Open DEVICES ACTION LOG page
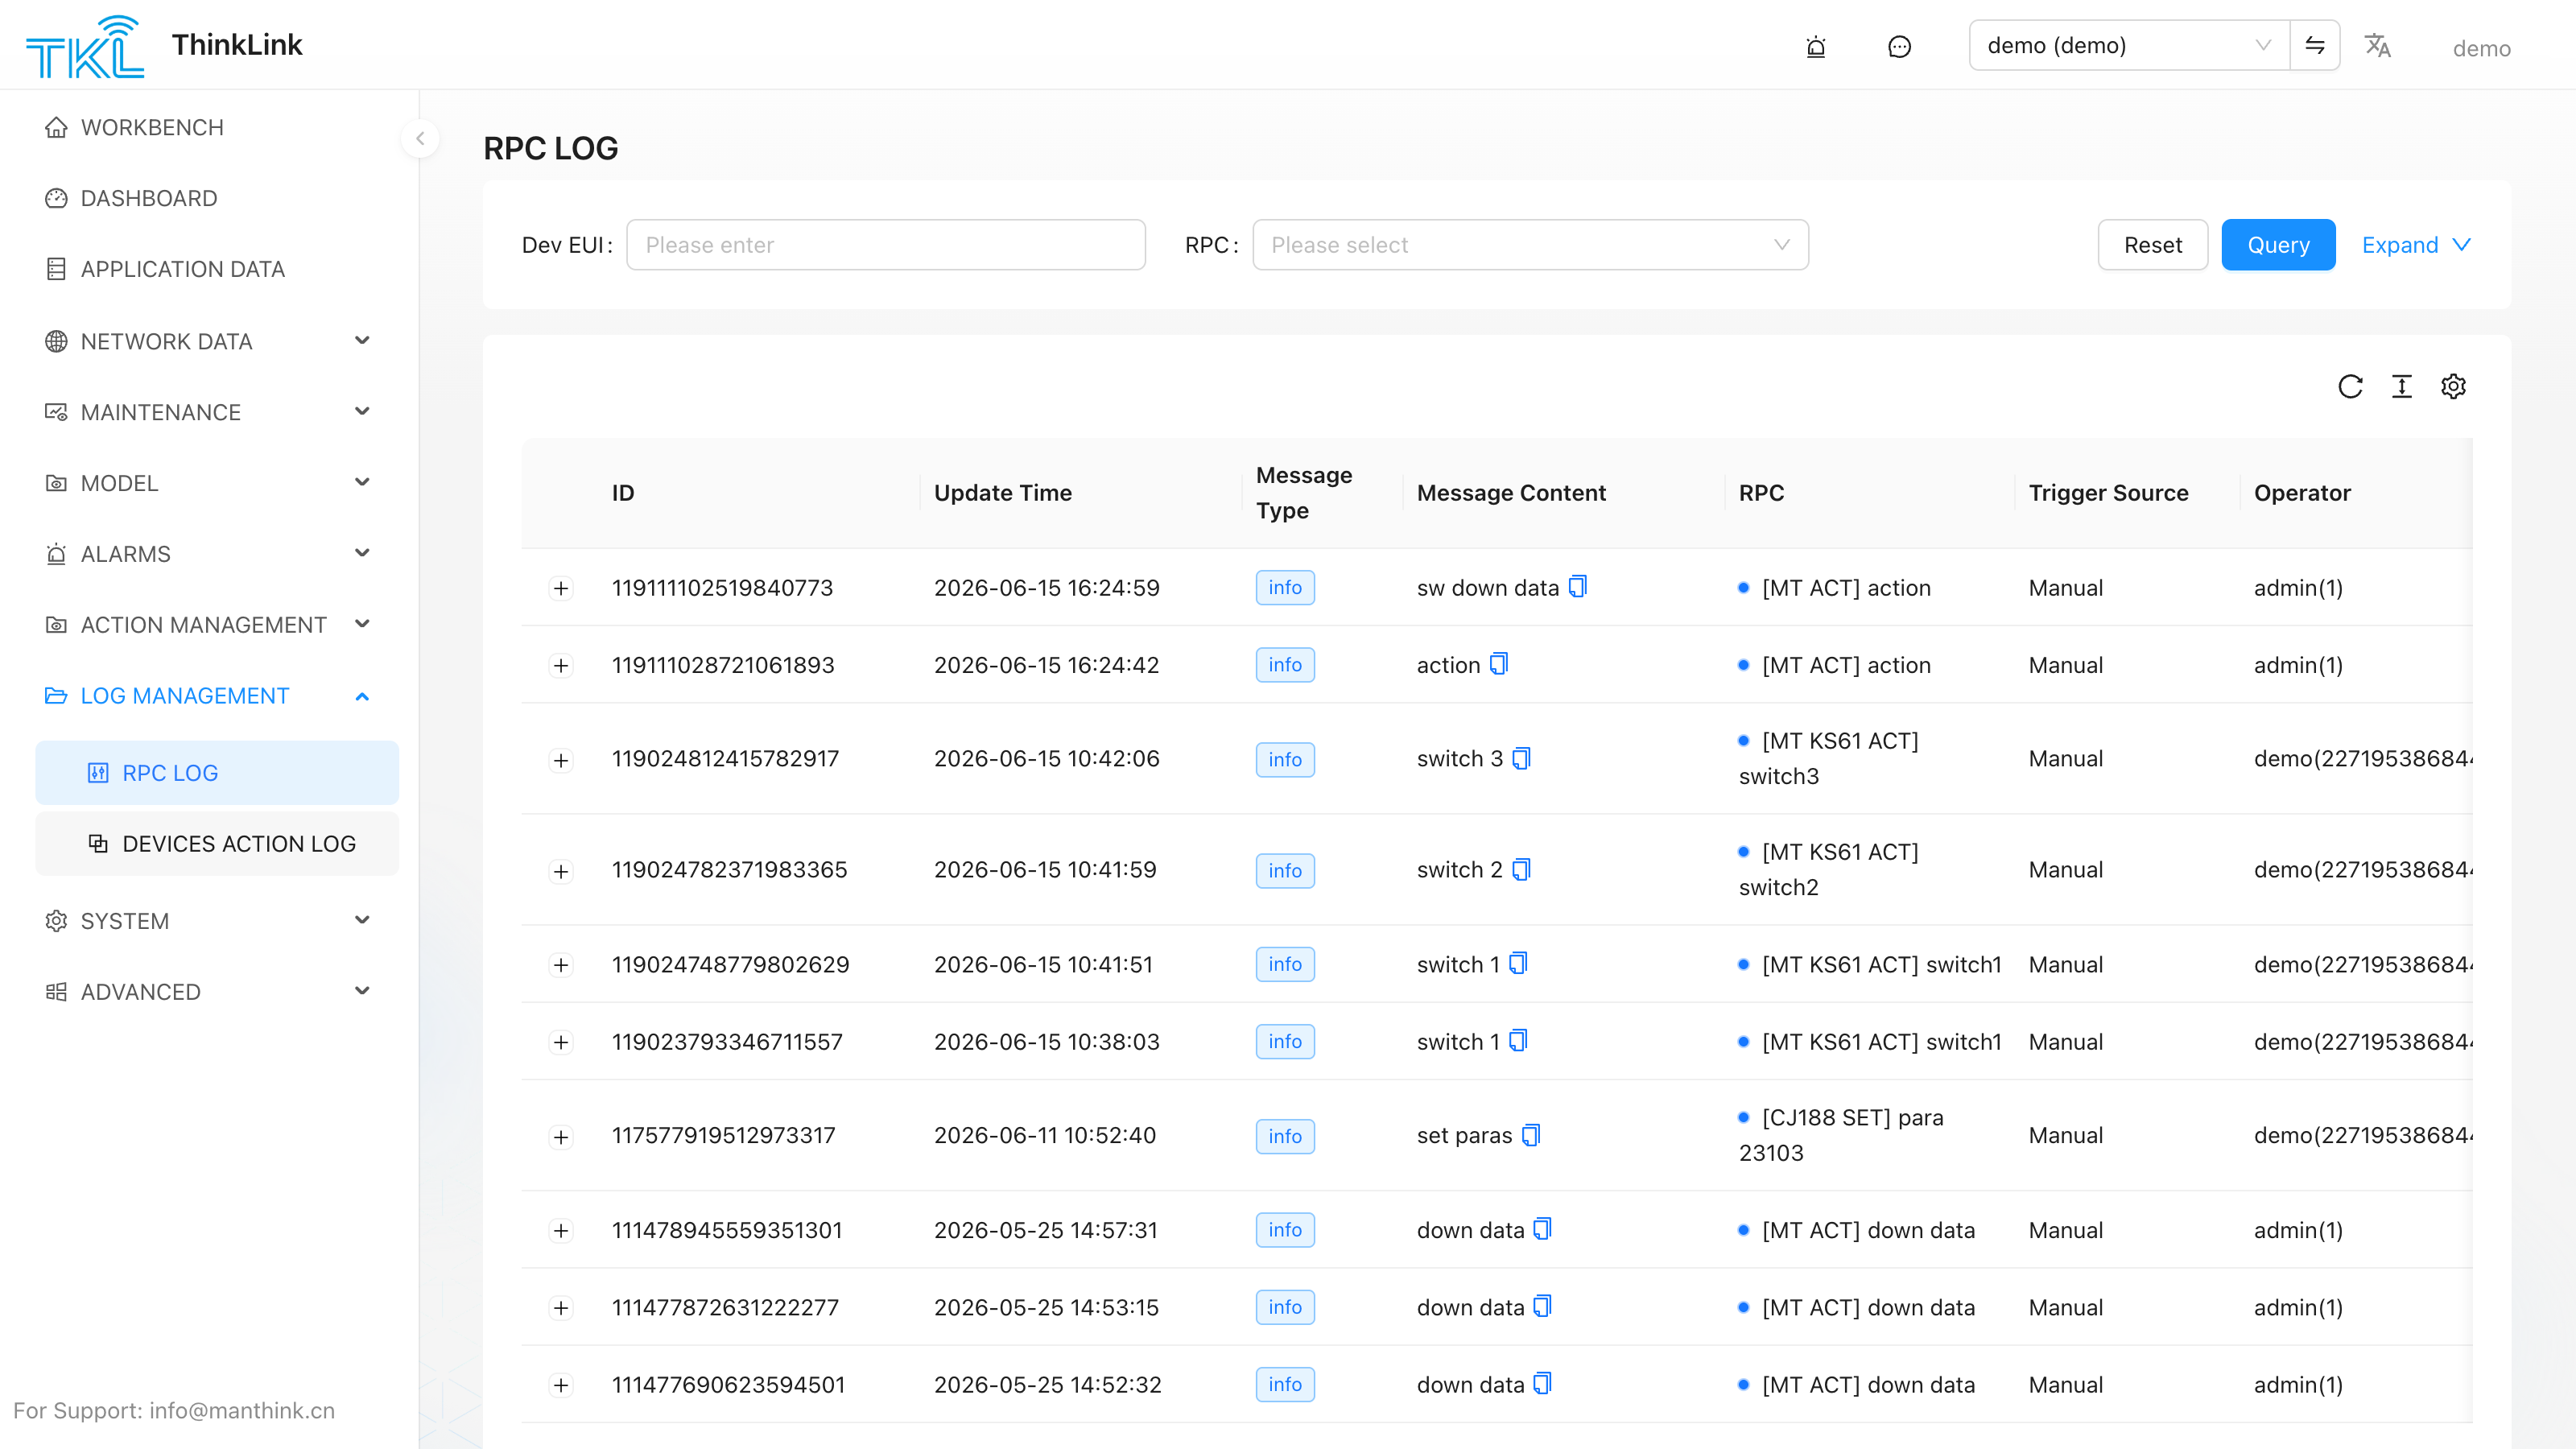 pos(217,843)
